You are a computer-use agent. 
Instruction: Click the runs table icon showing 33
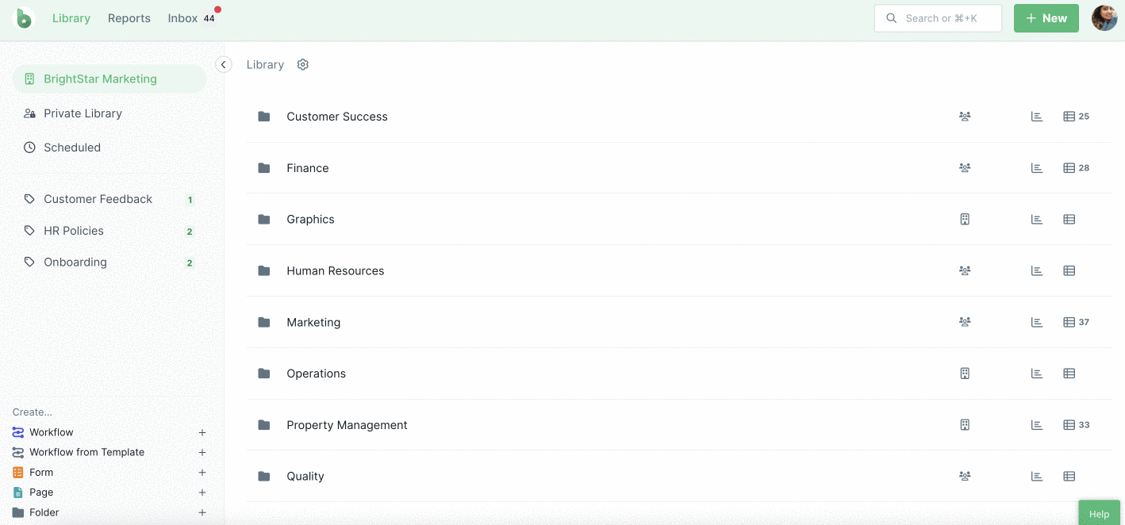pyautogui.click(x=1068, y=424)
